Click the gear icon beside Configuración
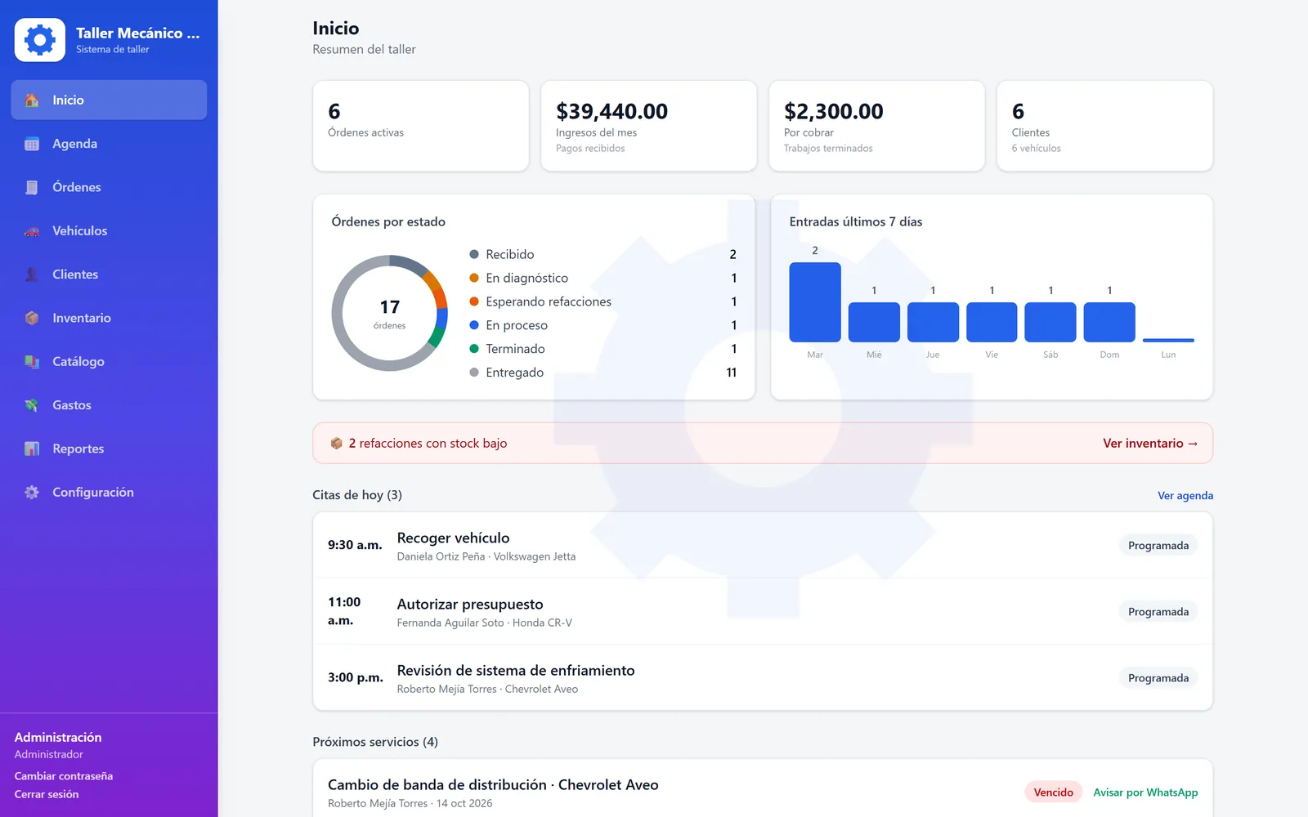This screenshot has height=817, width=1308. pos(32,493)
